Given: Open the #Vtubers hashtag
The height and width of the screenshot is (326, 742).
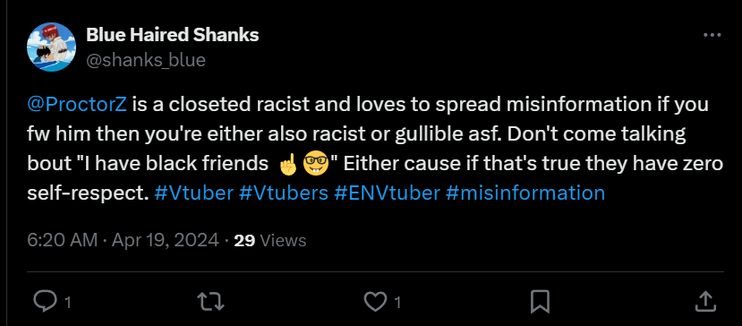Looking at the screenshot, I should [x=284, y=193].
